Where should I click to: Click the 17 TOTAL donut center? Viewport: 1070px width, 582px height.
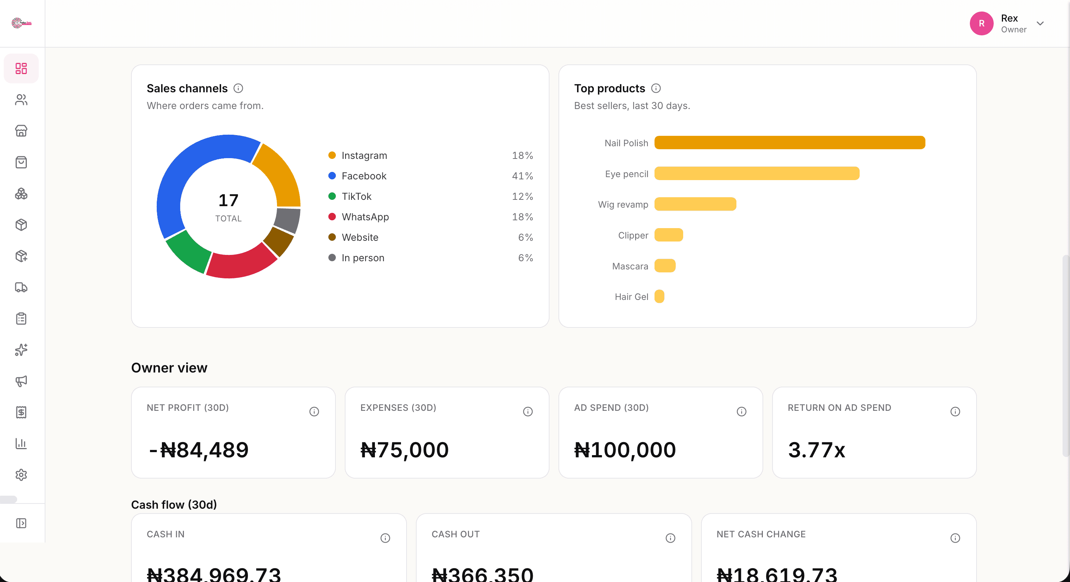(229, 207)
